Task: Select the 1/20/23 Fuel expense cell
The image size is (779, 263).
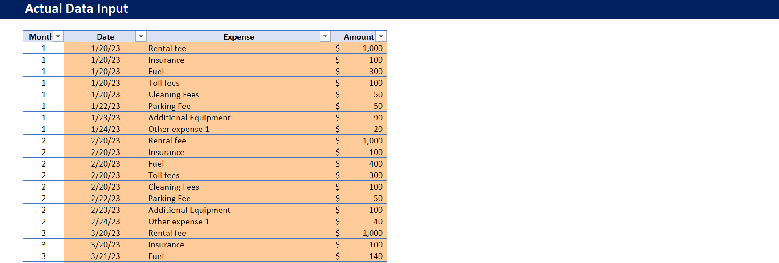Action: click(x=239, y=71)
